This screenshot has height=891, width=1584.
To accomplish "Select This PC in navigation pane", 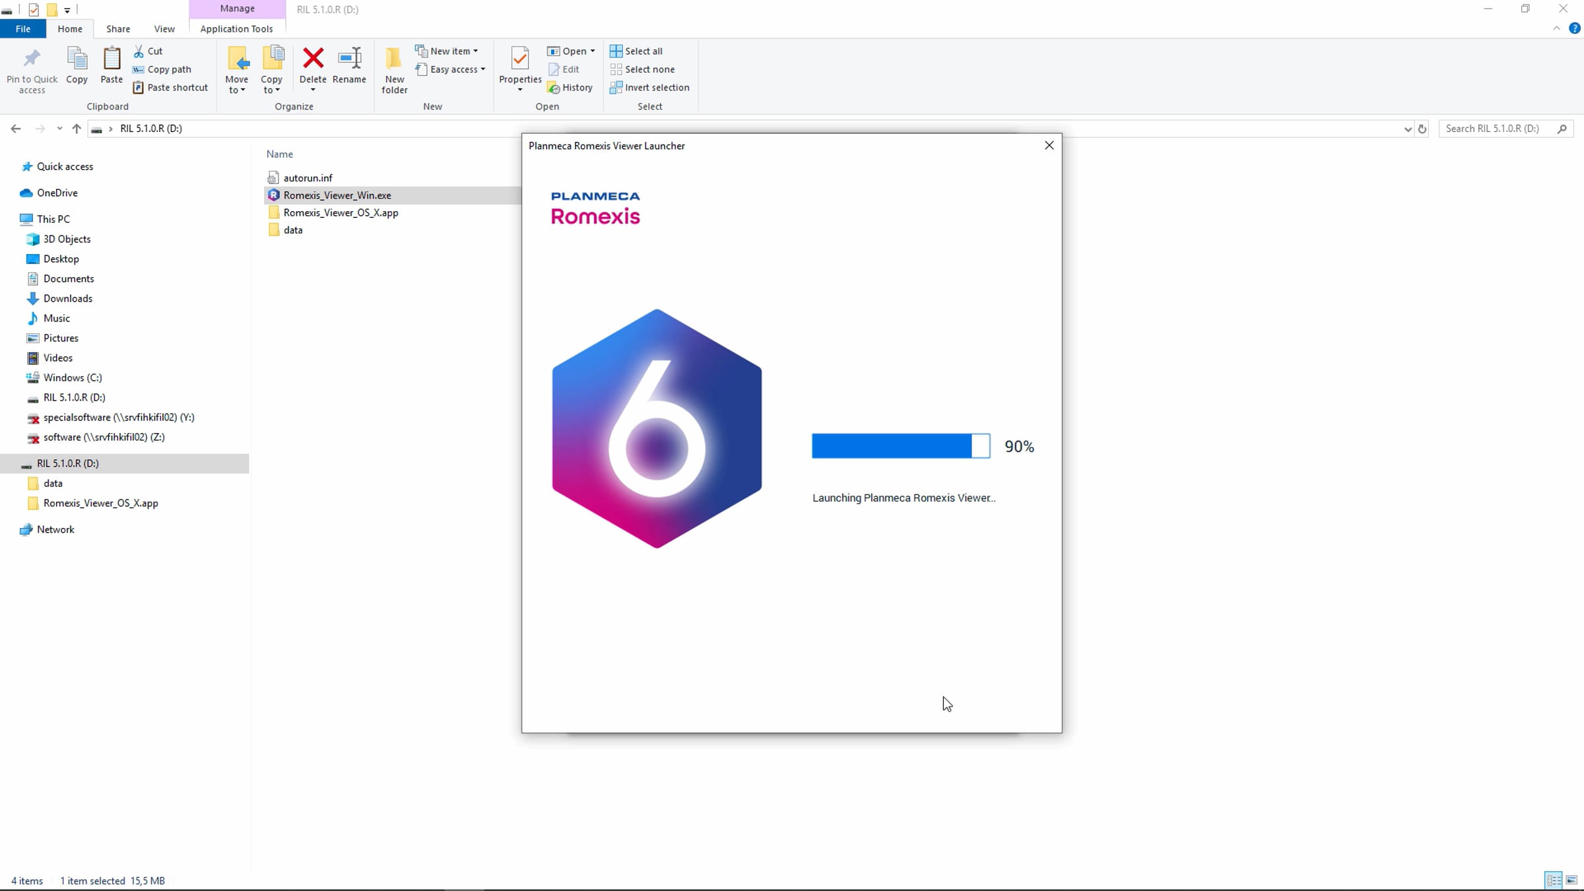I will pos(53,219).
